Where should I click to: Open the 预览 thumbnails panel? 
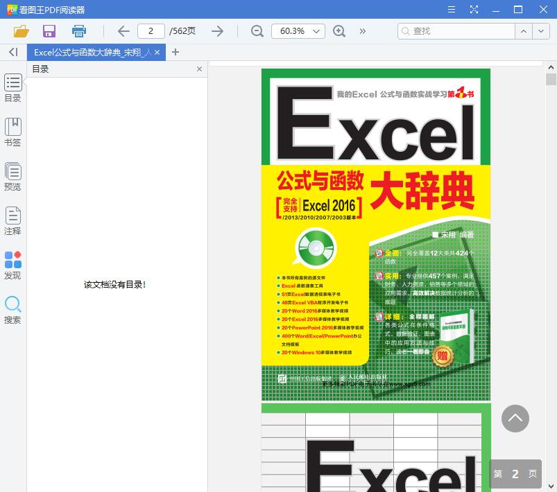pyautogui.click(x=12, y=177)
